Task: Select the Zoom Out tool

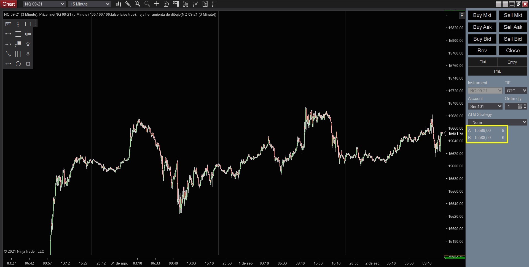Action: 147,4
